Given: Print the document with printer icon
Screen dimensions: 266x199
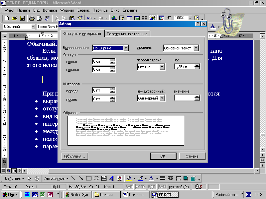Looking at the screenshot, I should 32,18.
